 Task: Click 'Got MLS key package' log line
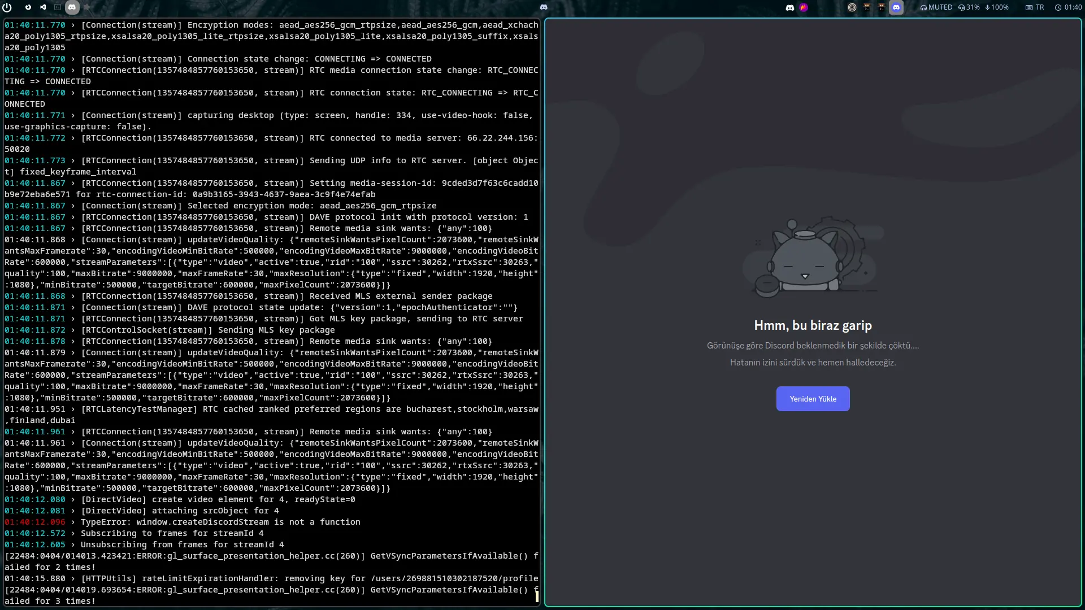coord(264,319)
